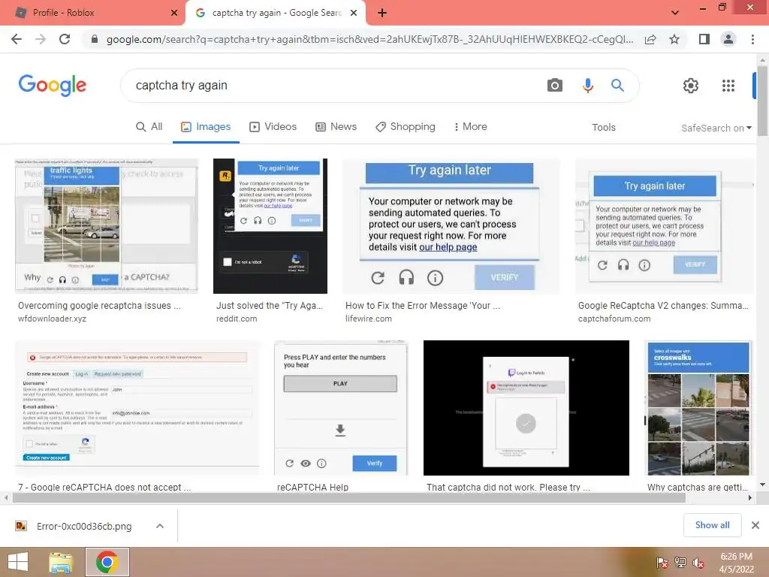This screenshot has height=577, width=769.
Task: Close the captcha try again tab
Action: point(354,13)
